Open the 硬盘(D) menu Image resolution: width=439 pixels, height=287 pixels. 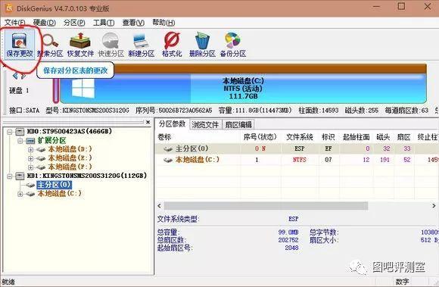(x=45, y=23)
